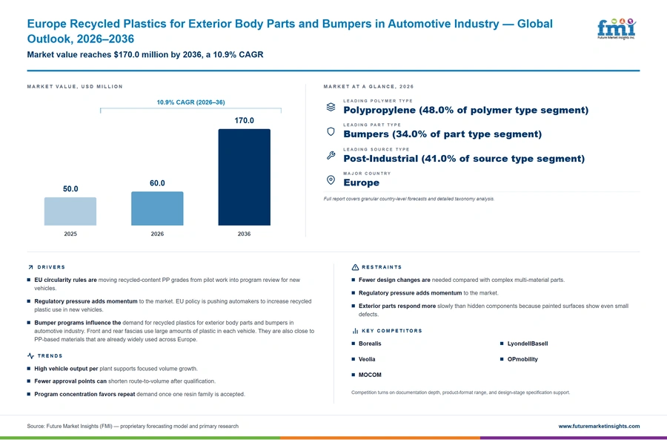Image resolution: width=667 pixels, height=440 pixels.
Task: Click the competitor 'MOCOM'
Action: [370, 375]
